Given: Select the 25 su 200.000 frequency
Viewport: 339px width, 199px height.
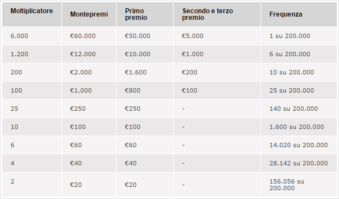Looking at the screenshot, I should pyautogui.click(x=291, y=90).
